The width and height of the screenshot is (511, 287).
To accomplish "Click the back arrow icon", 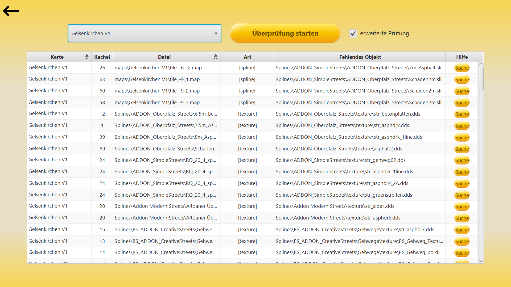I will (11, 11).
